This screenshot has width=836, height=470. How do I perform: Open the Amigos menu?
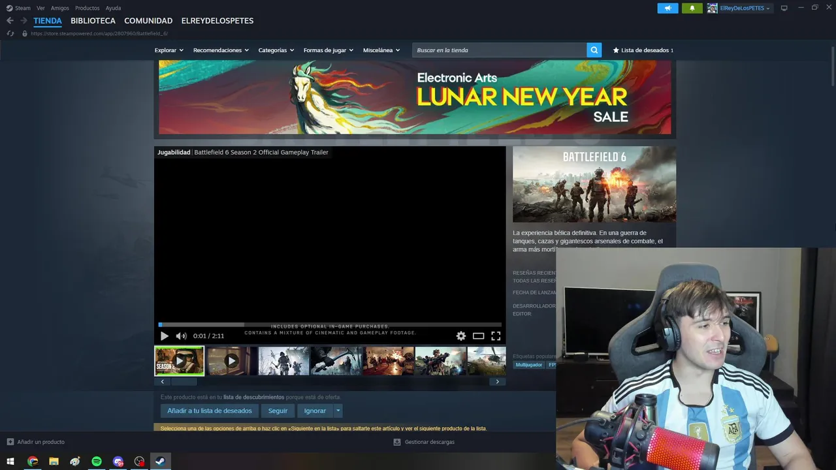[60, 8]
